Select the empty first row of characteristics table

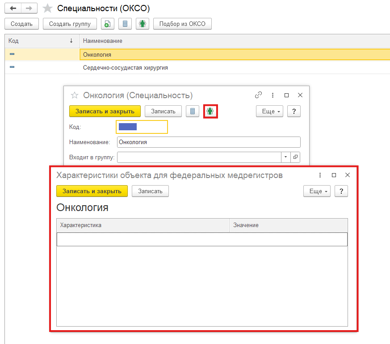pyautogui.click(x=202, y=240)
